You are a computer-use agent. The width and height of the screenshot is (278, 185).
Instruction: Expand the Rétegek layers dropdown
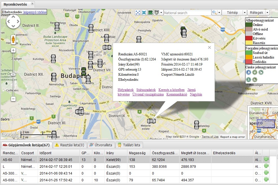(x=267, y=13)
